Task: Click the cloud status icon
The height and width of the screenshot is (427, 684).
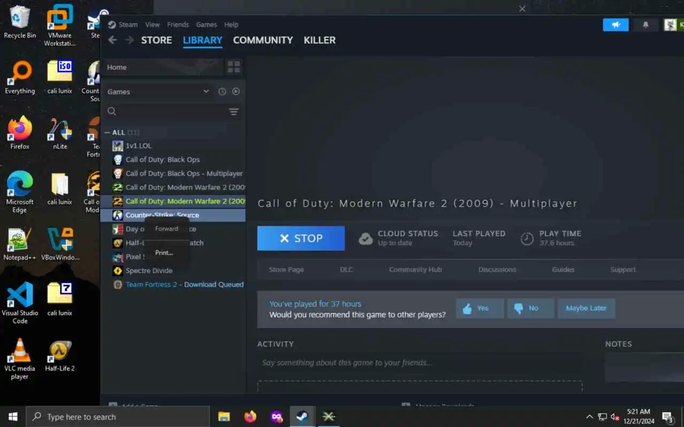Action: pyautogui.click(x=366, y=239)
